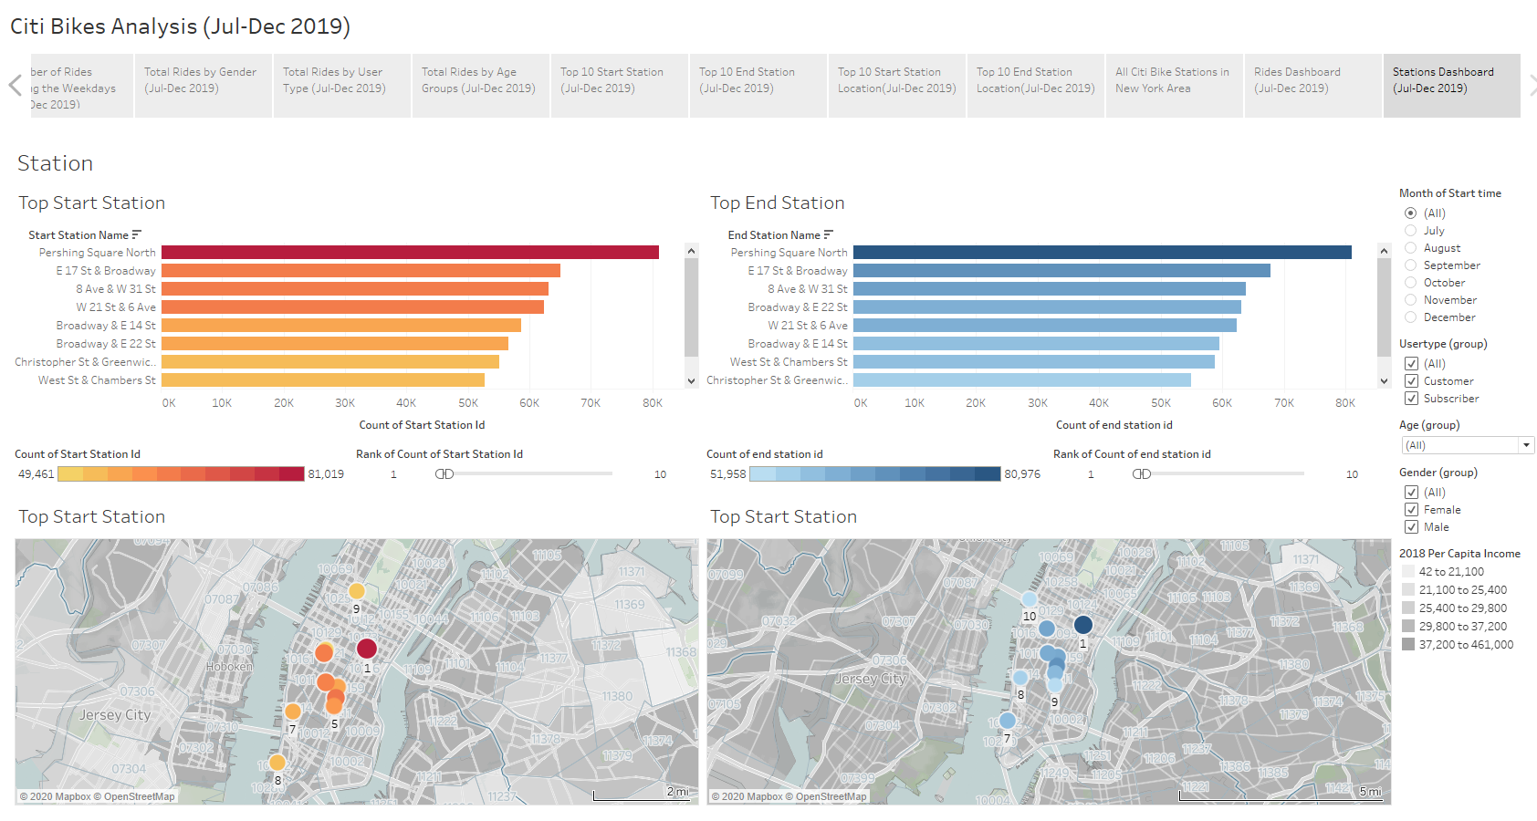Image resolution: width=1537 pixels, height=821 pixels.
Task: Toggle Usertype (All) checkbox
Action: 1411,364
